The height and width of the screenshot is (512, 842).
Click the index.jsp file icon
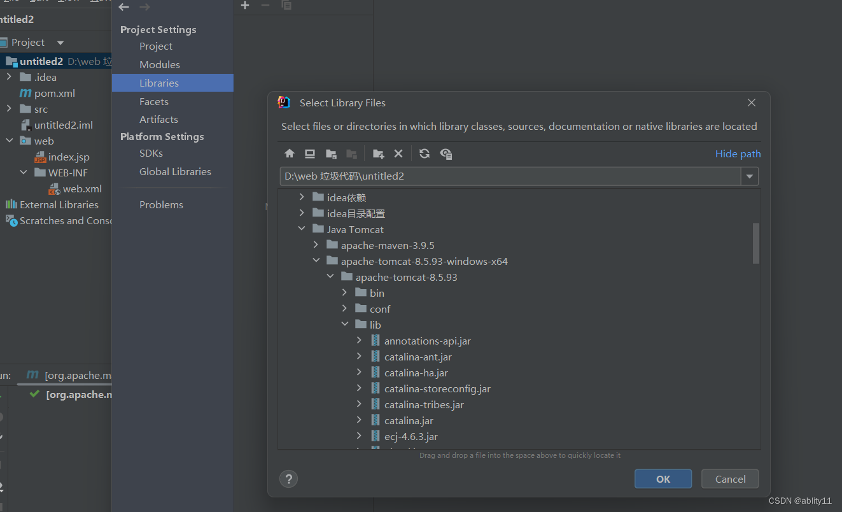click(x=40, y=157)
